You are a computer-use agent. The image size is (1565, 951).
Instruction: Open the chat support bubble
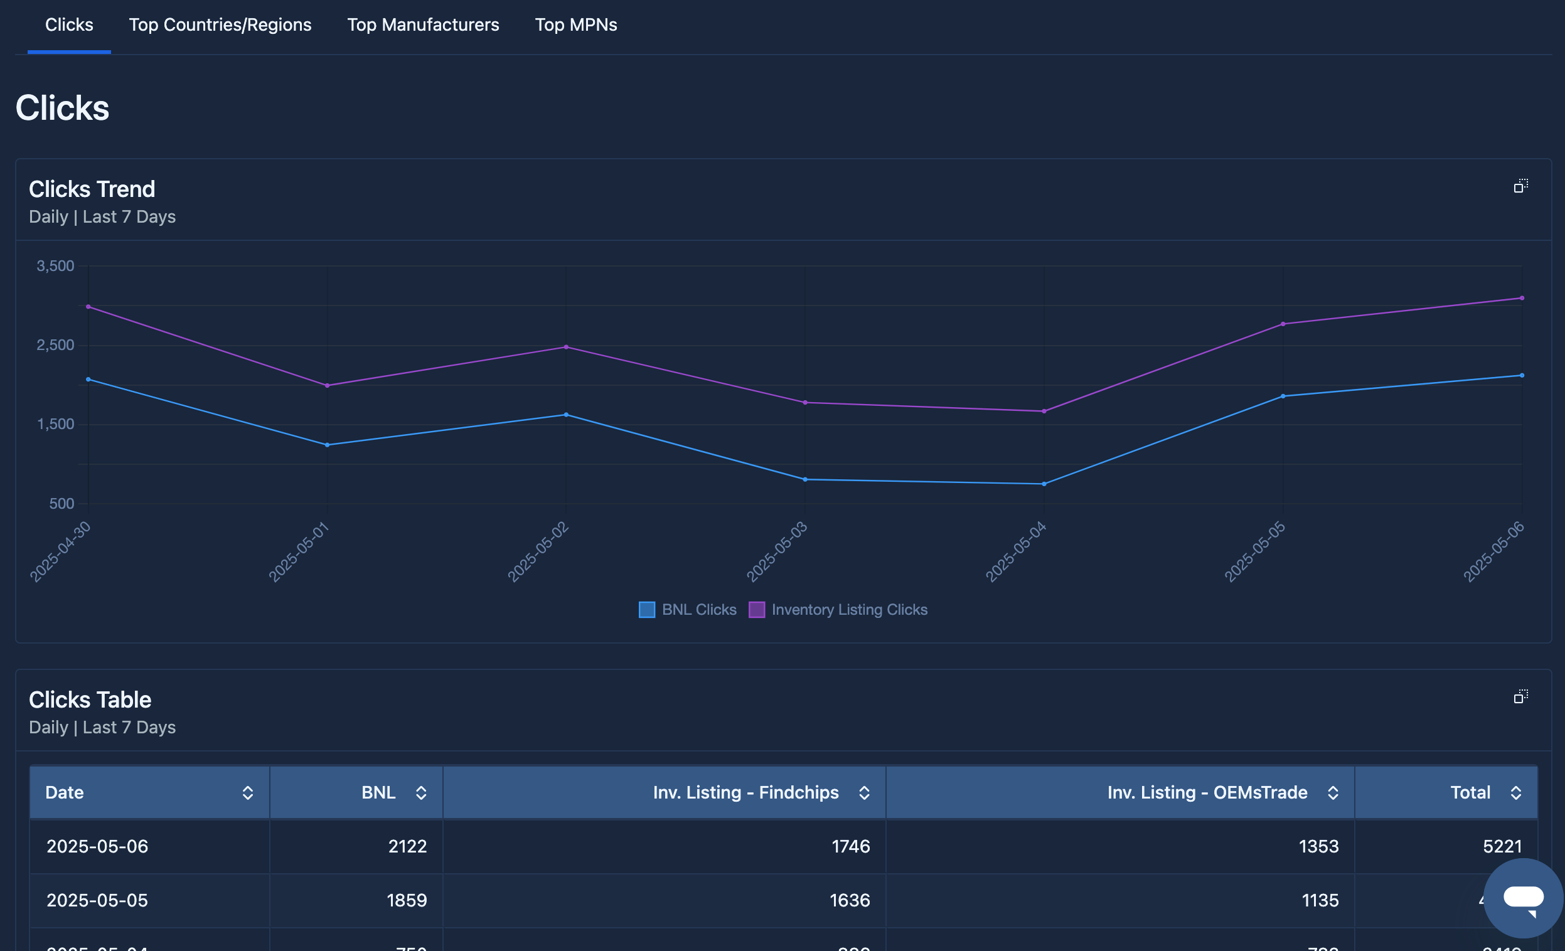(x=1522, y=898)
